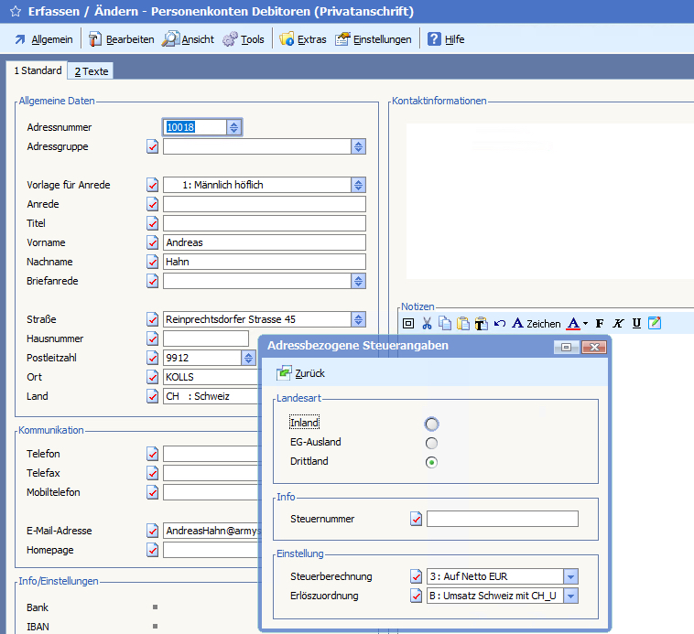694x634 pixels.
Task: Click the Zurück button
Action: tap(301, 373)
